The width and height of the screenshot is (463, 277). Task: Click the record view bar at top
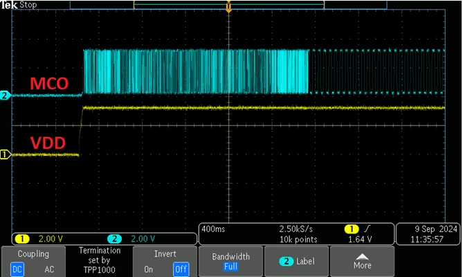coord(228,5)
